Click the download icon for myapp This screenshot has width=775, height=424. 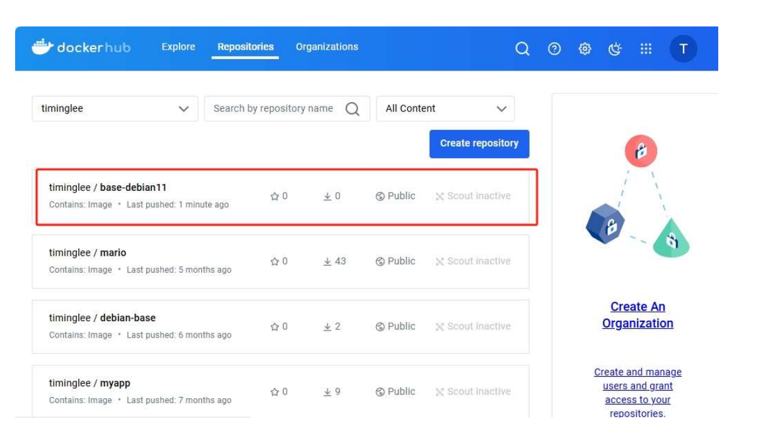[x=327, y=392]
